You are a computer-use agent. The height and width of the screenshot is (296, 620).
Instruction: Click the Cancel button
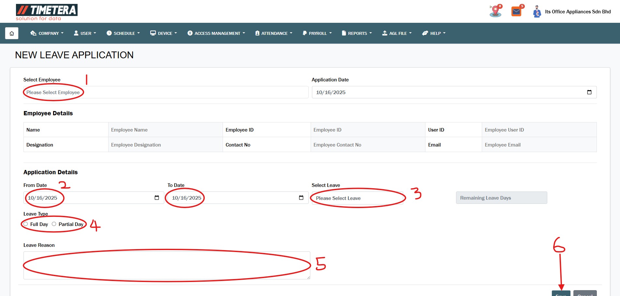pyautogui.click(x=585, y=293)
